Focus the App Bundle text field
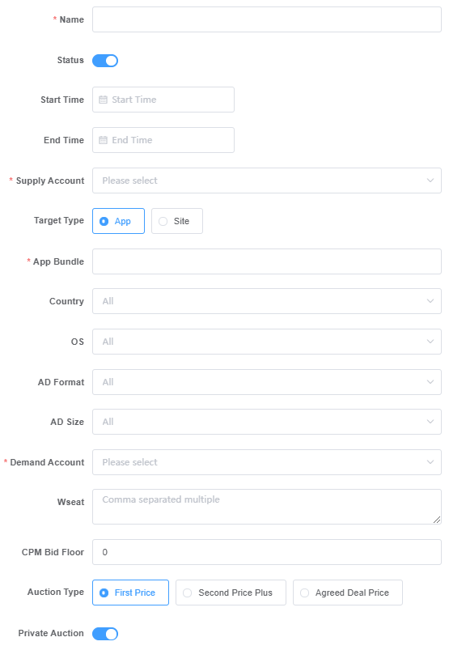The image size is (449, 650). [x=267, y=261]
